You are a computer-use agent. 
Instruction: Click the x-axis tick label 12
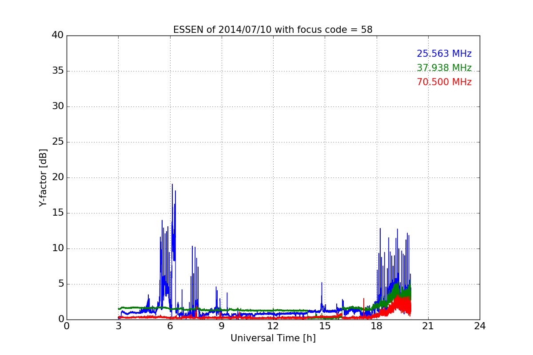[273, 326]
